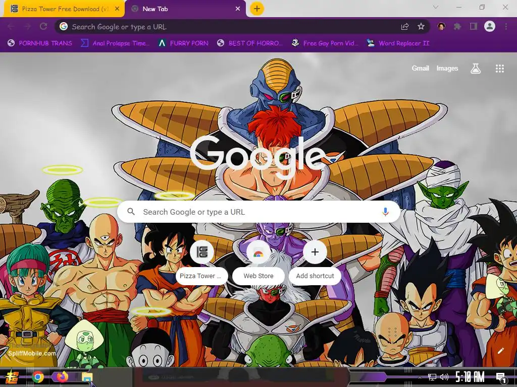Open the notification center icon

(500, 378)
